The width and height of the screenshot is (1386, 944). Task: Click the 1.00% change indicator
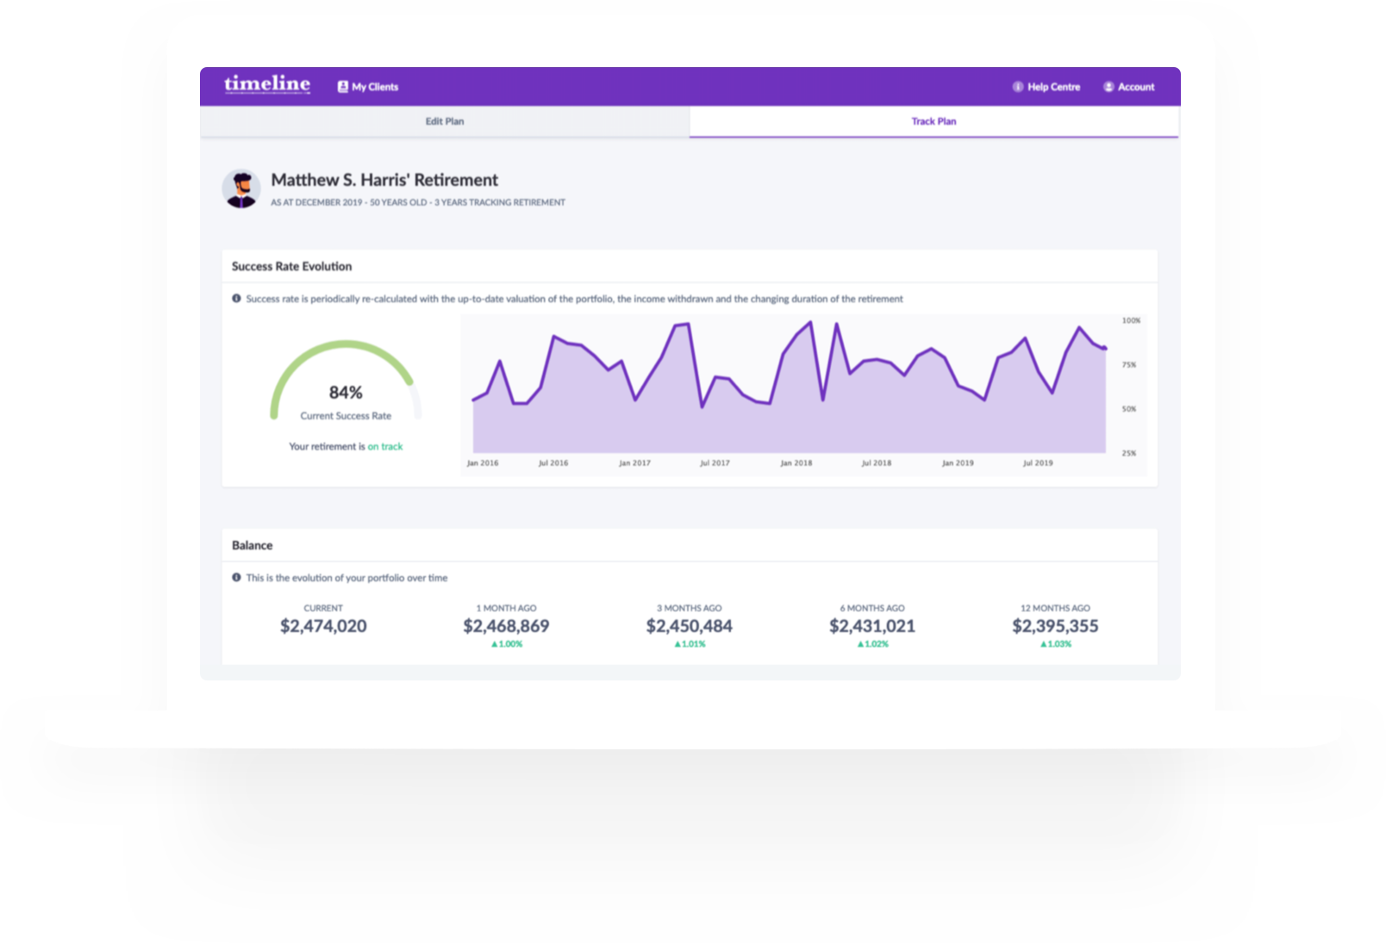pos(507,644)
